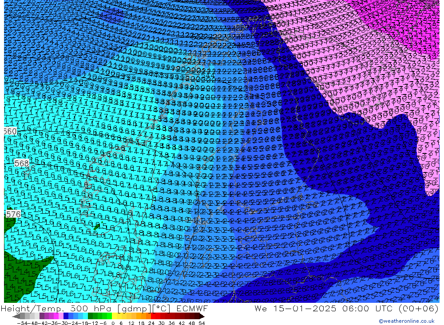Click the dark purple swatch above legend value -42
Screen dimensions: 444x325
pyautogui.click(x=42, y=316)
